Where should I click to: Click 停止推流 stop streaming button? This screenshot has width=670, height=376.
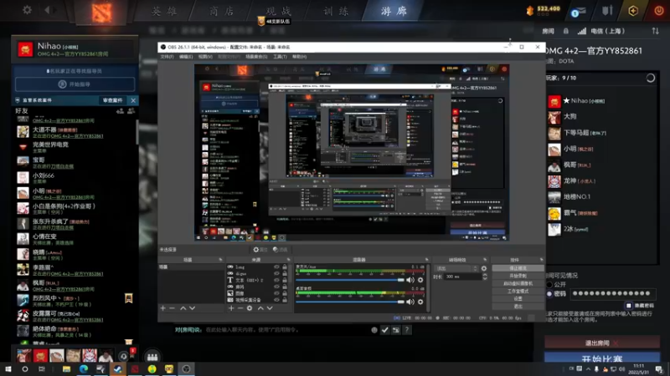518,268
